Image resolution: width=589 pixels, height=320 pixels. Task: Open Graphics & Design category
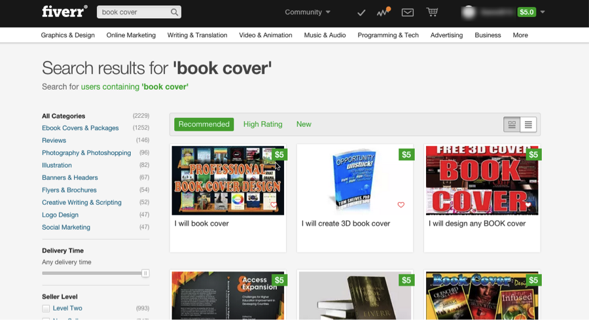pyautogui.click(x=67, y=35)
